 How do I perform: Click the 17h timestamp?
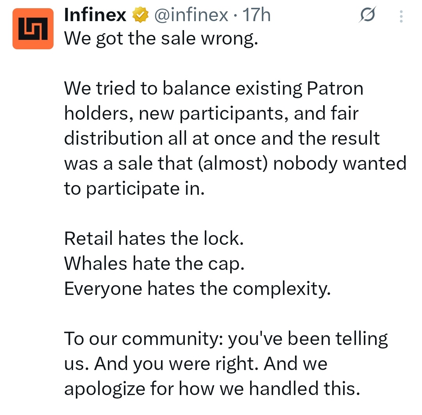pyautogui.click(x=257, y=15)
